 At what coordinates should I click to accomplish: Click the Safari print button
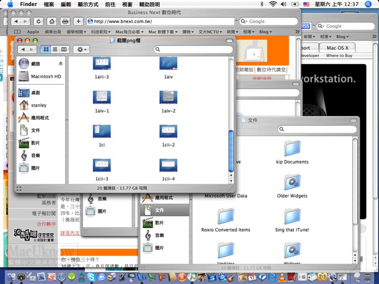click(x=65, y=21)
